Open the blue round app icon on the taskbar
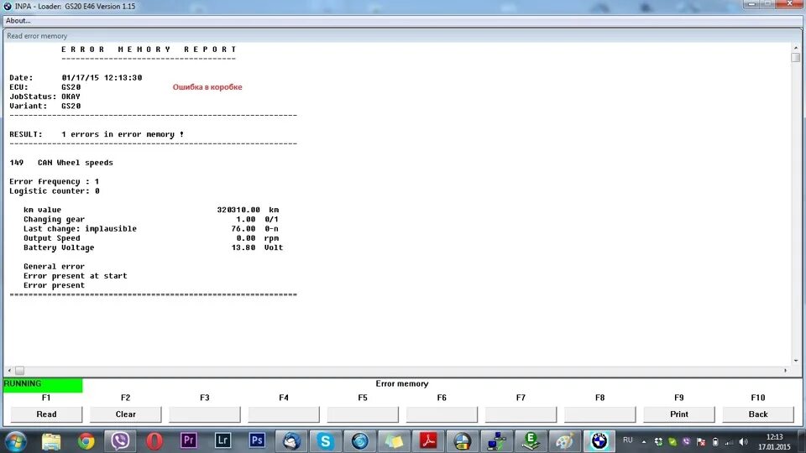This screenshot has width=806, height=453. [360, 441]
